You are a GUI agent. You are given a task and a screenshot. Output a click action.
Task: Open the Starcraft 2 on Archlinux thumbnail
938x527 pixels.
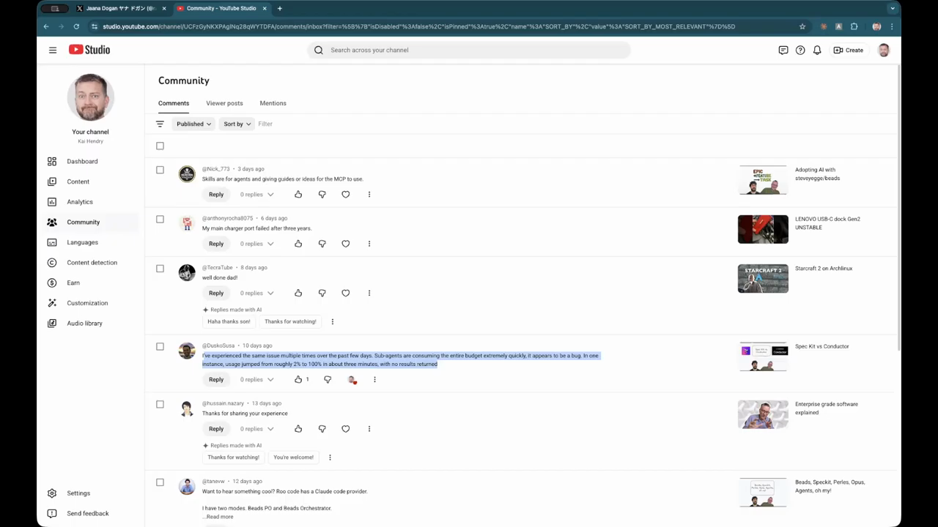(763, 279)
